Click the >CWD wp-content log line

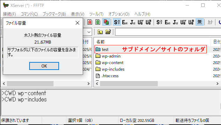point(24,93)
